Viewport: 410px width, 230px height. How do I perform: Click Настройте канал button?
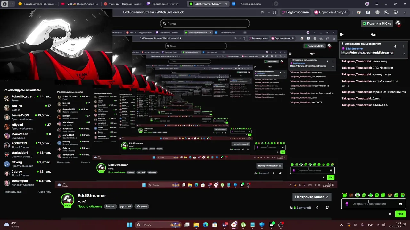[x=312, y=197]
